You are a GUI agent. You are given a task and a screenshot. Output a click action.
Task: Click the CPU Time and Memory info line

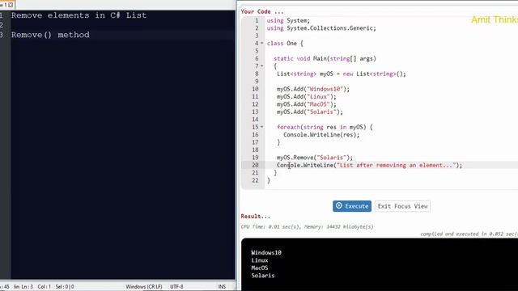pyautogui.click(x=307, y=226)
